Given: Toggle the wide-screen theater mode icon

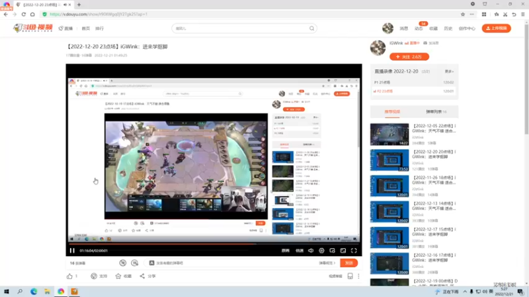Looking at the screenshot, I should 343,251.
